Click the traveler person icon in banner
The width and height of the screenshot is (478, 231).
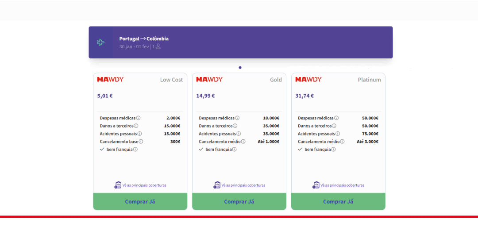pyautogui.click(x=158, y=46)
